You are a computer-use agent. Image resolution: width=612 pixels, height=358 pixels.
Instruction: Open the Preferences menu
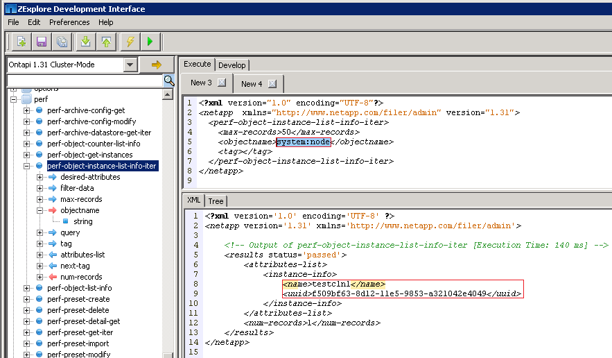tap(69, 22)
